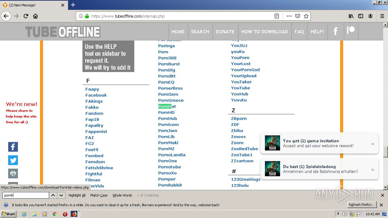
Task: Open the YouTube link
Action: pyautogui.click(x=240, y=88)
